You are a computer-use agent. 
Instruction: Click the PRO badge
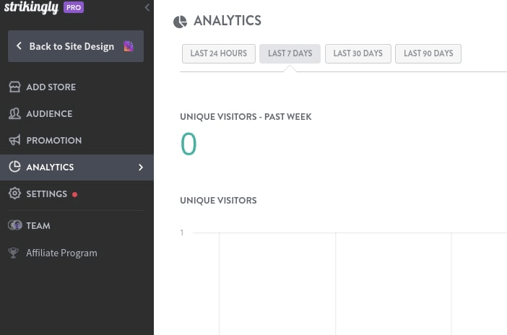[74, 7]
